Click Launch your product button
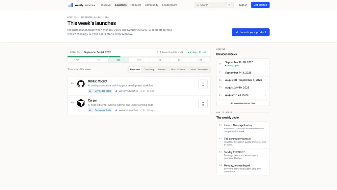 point(250,32)
